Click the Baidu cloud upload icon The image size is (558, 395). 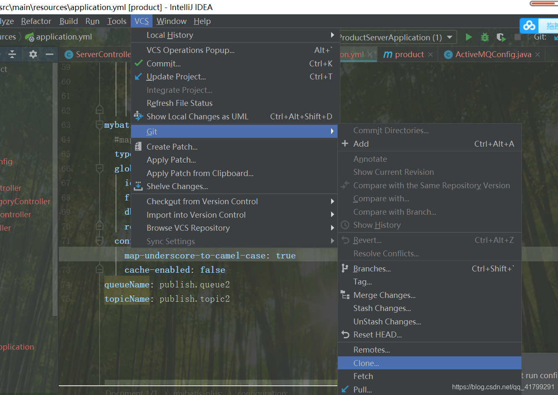[x=529, y=26]
